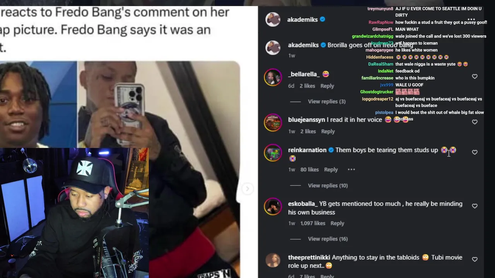Heart the eskoballa_ comment
Image resolution: width=495 pixels, height=278 pixels.
[475, 206]
